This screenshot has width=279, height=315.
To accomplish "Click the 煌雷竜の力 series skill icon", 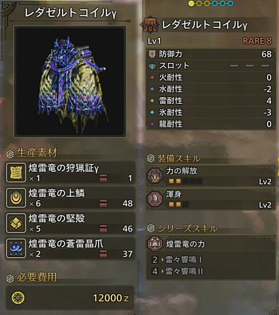I will [155, 243].
